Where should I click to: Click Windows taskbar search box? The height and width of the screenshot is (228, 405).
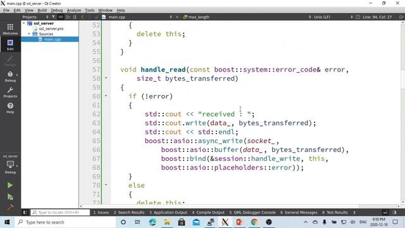[65, 222]
